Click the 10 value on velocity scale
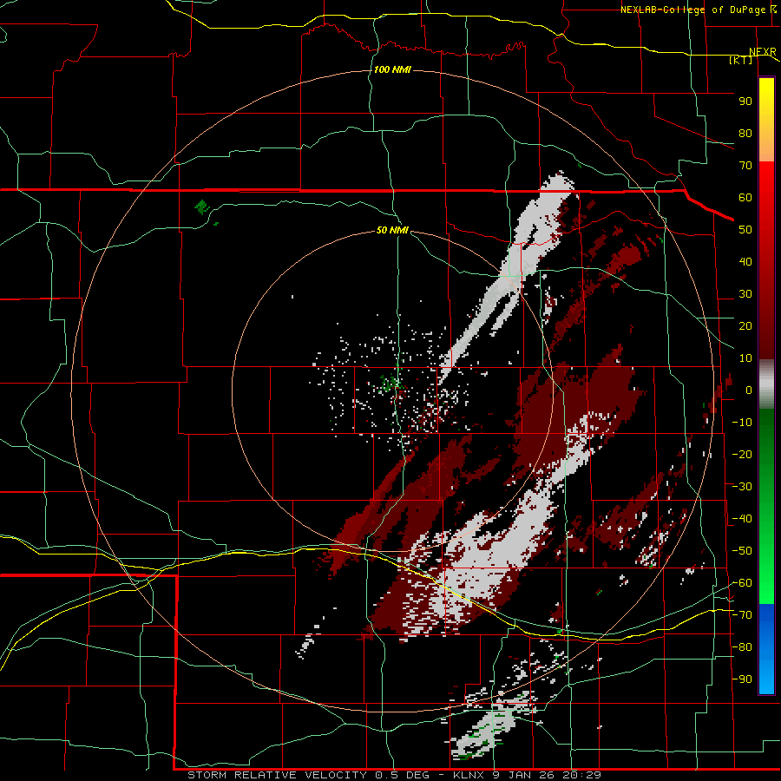Image resolution: width=781 pixels, height=781 pixels. coord(745,358)
